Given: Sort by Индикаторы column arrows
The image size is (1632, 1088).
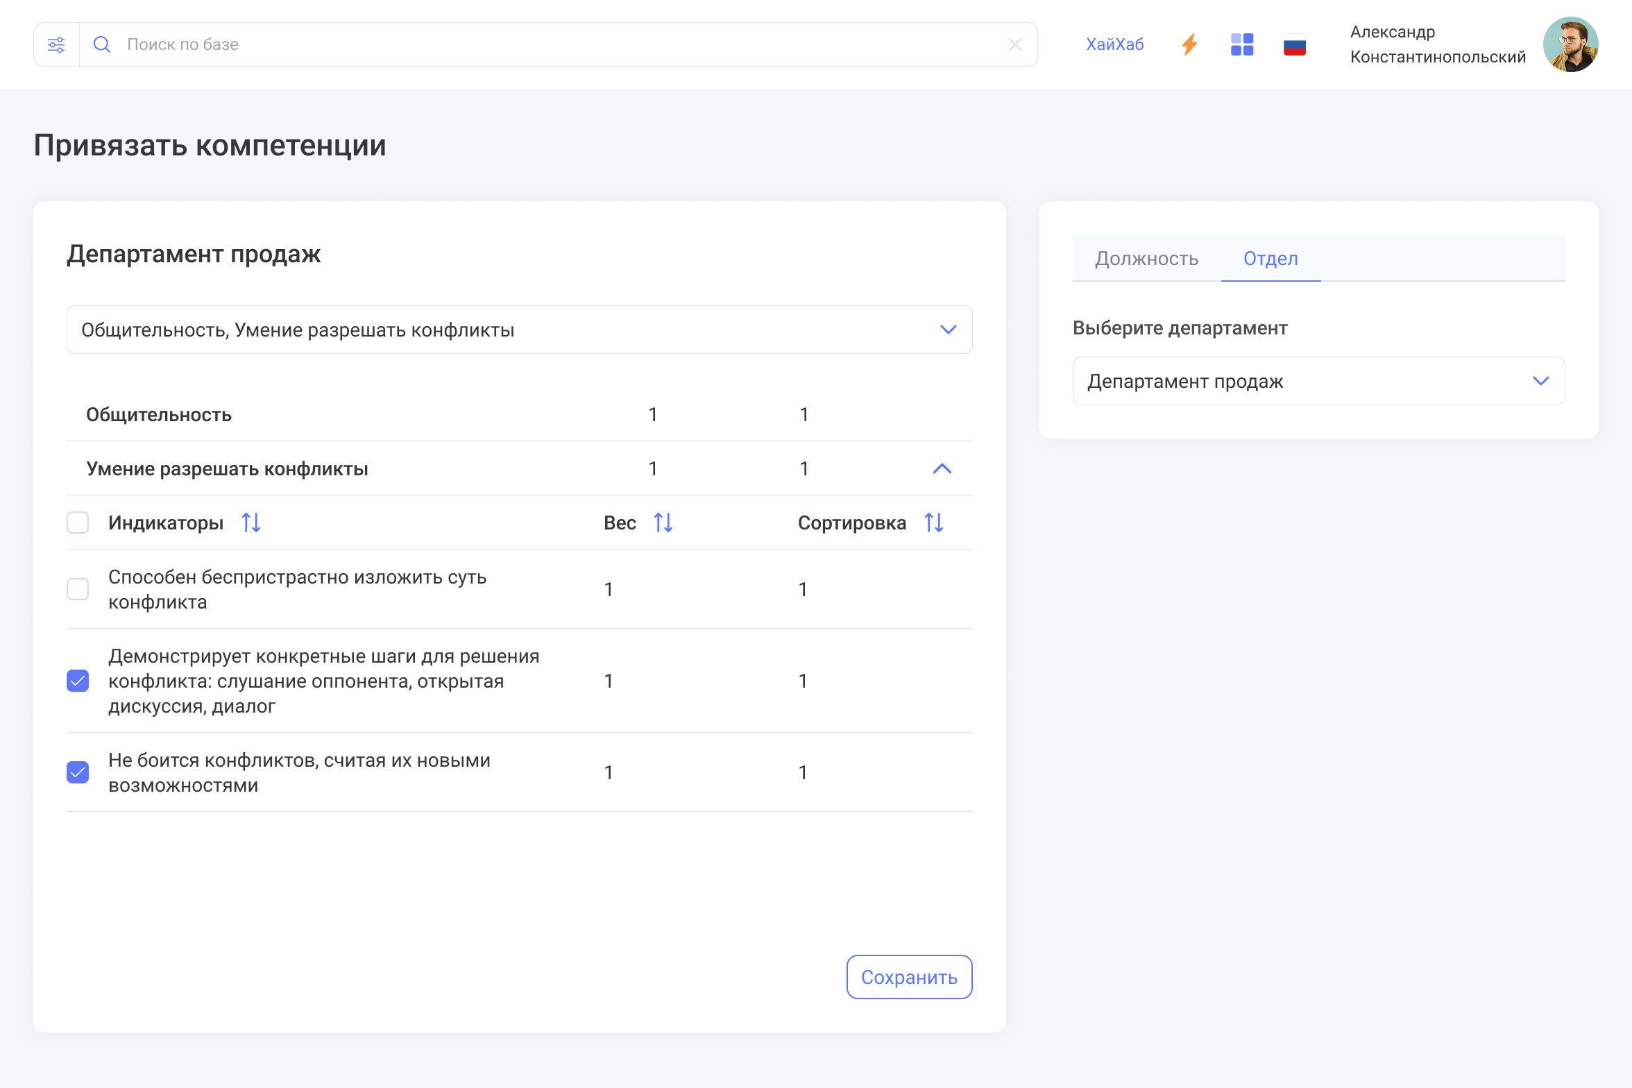Looking at the screenshot, I should (x=251, y=522).
